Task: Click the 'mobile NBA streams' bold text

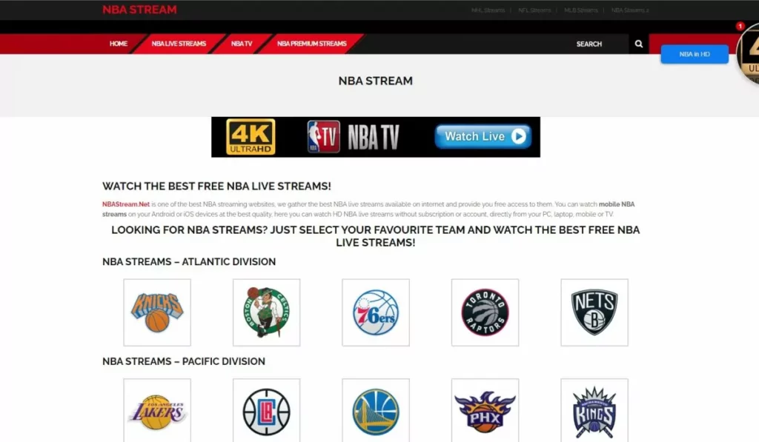Action: pos(616,204)
